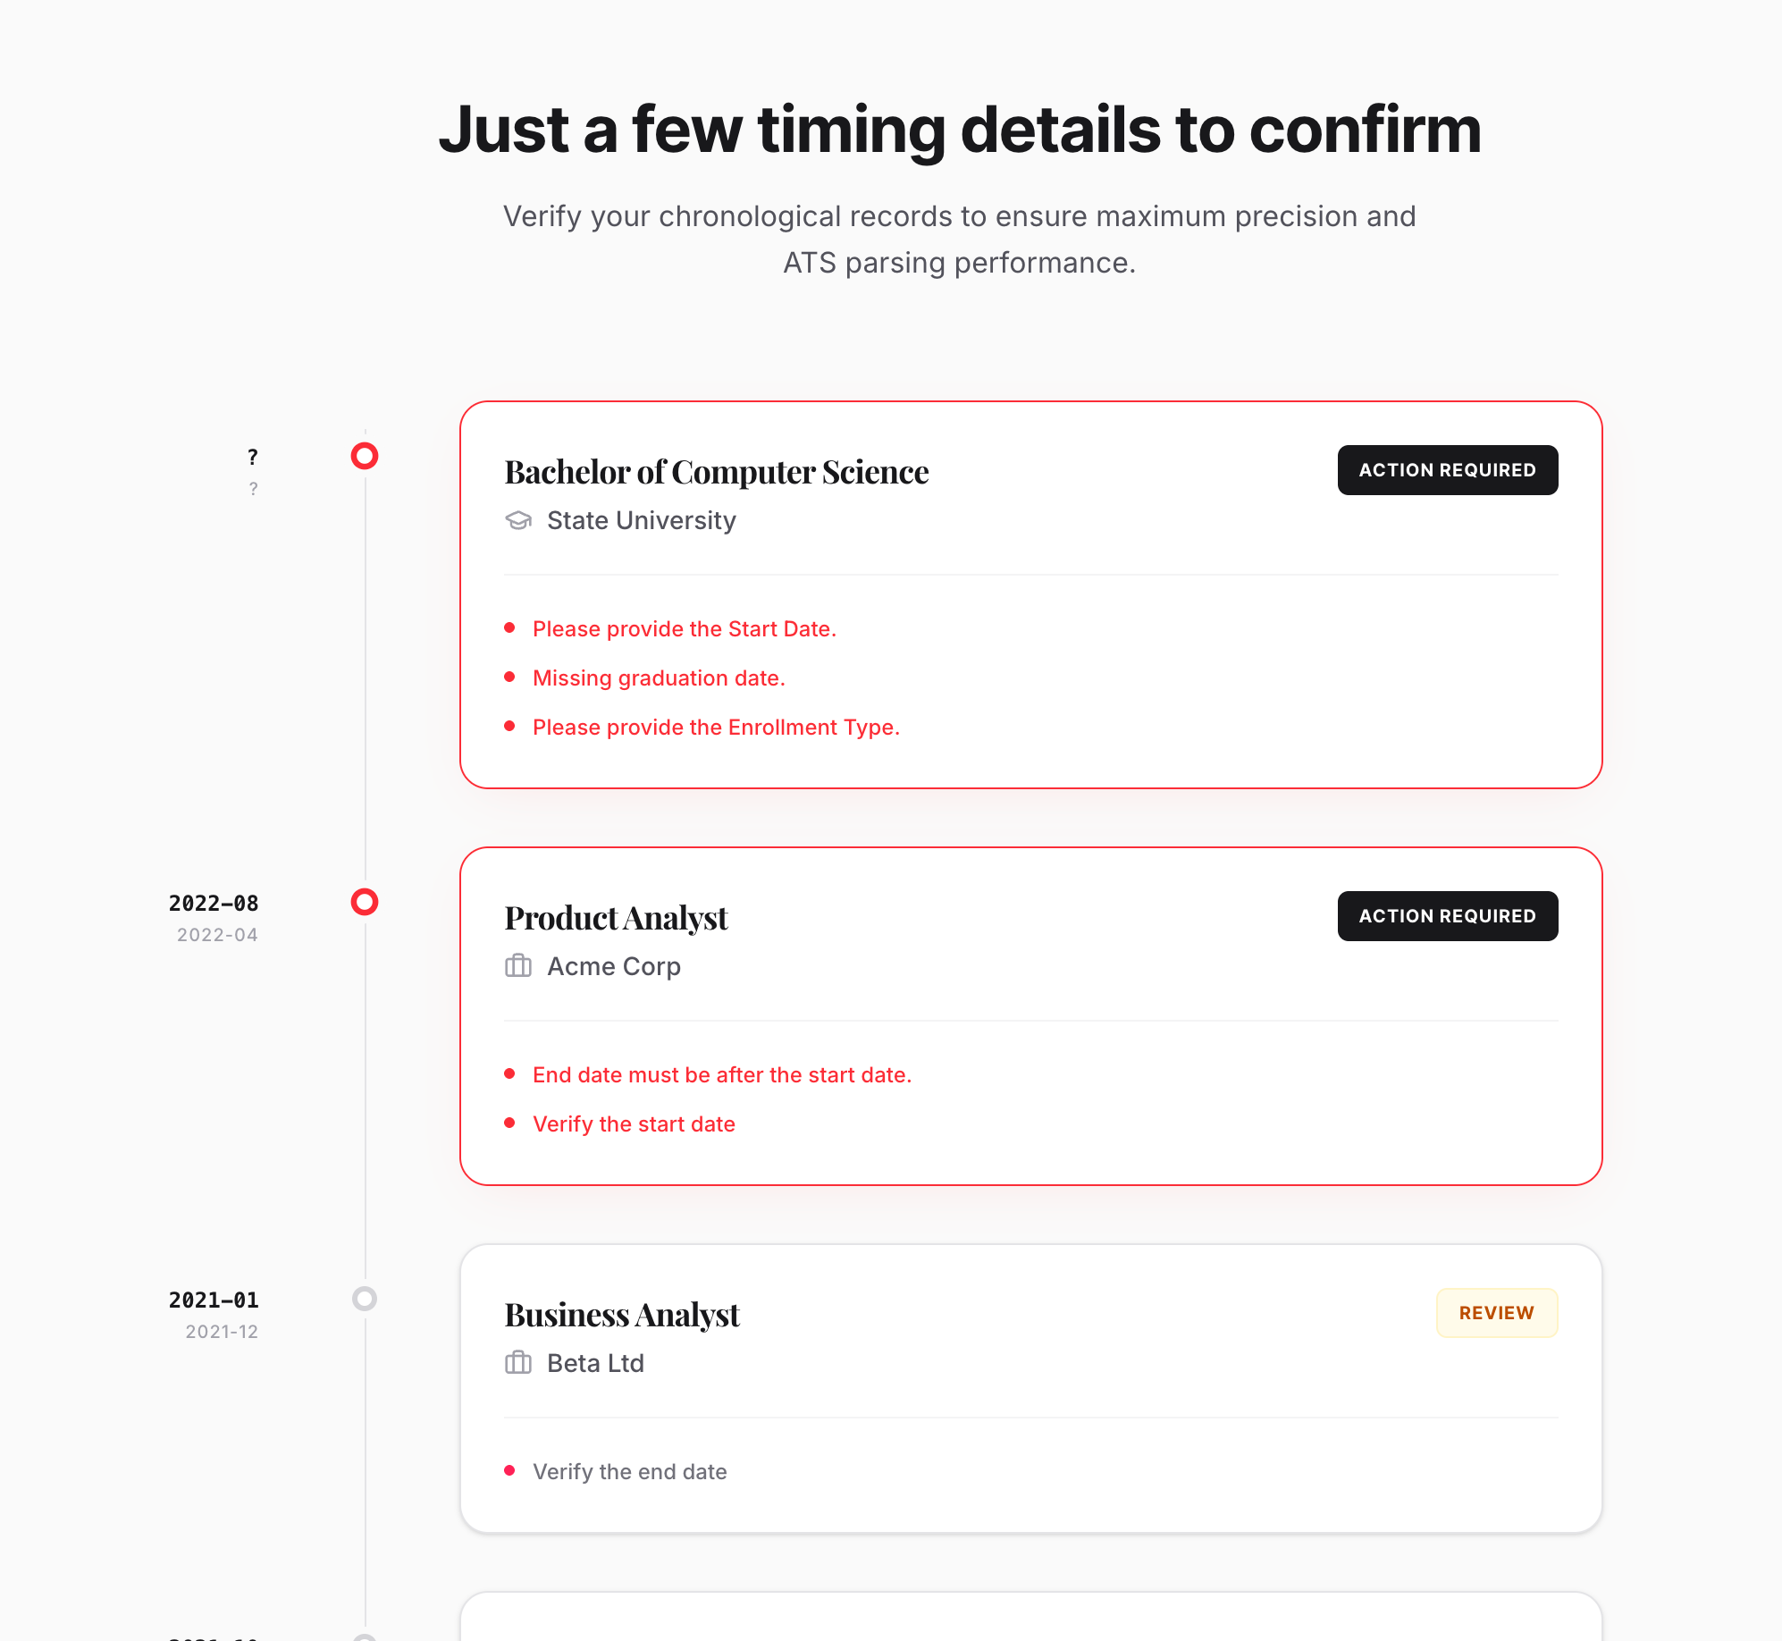The width and height of the screenshot is (1782, 1641).
Task: Click 'Please provide the Enrollment Type' error item
Action: click(716, 727)
